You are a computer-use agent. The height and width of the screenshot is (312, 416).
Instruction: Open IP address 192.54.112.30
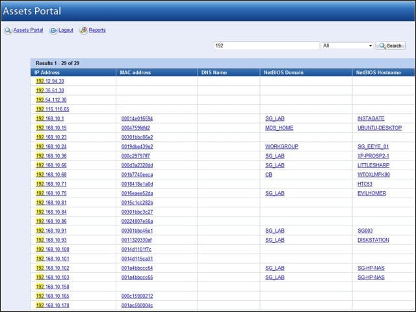51,99
